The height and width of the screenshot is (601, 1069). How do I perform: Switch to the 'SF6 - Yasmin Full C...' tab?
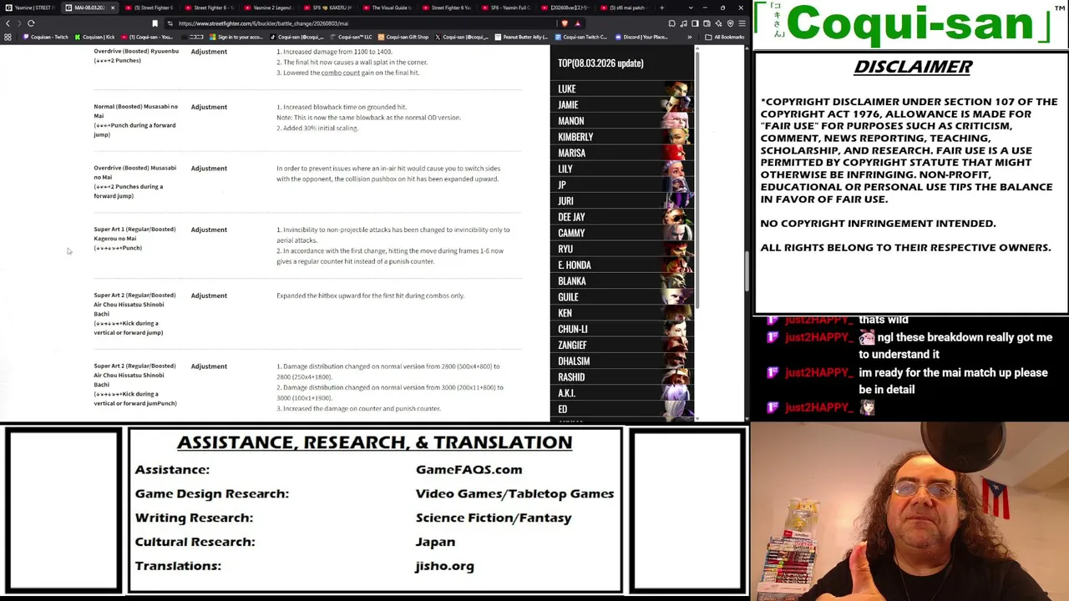tap(509, 8)
